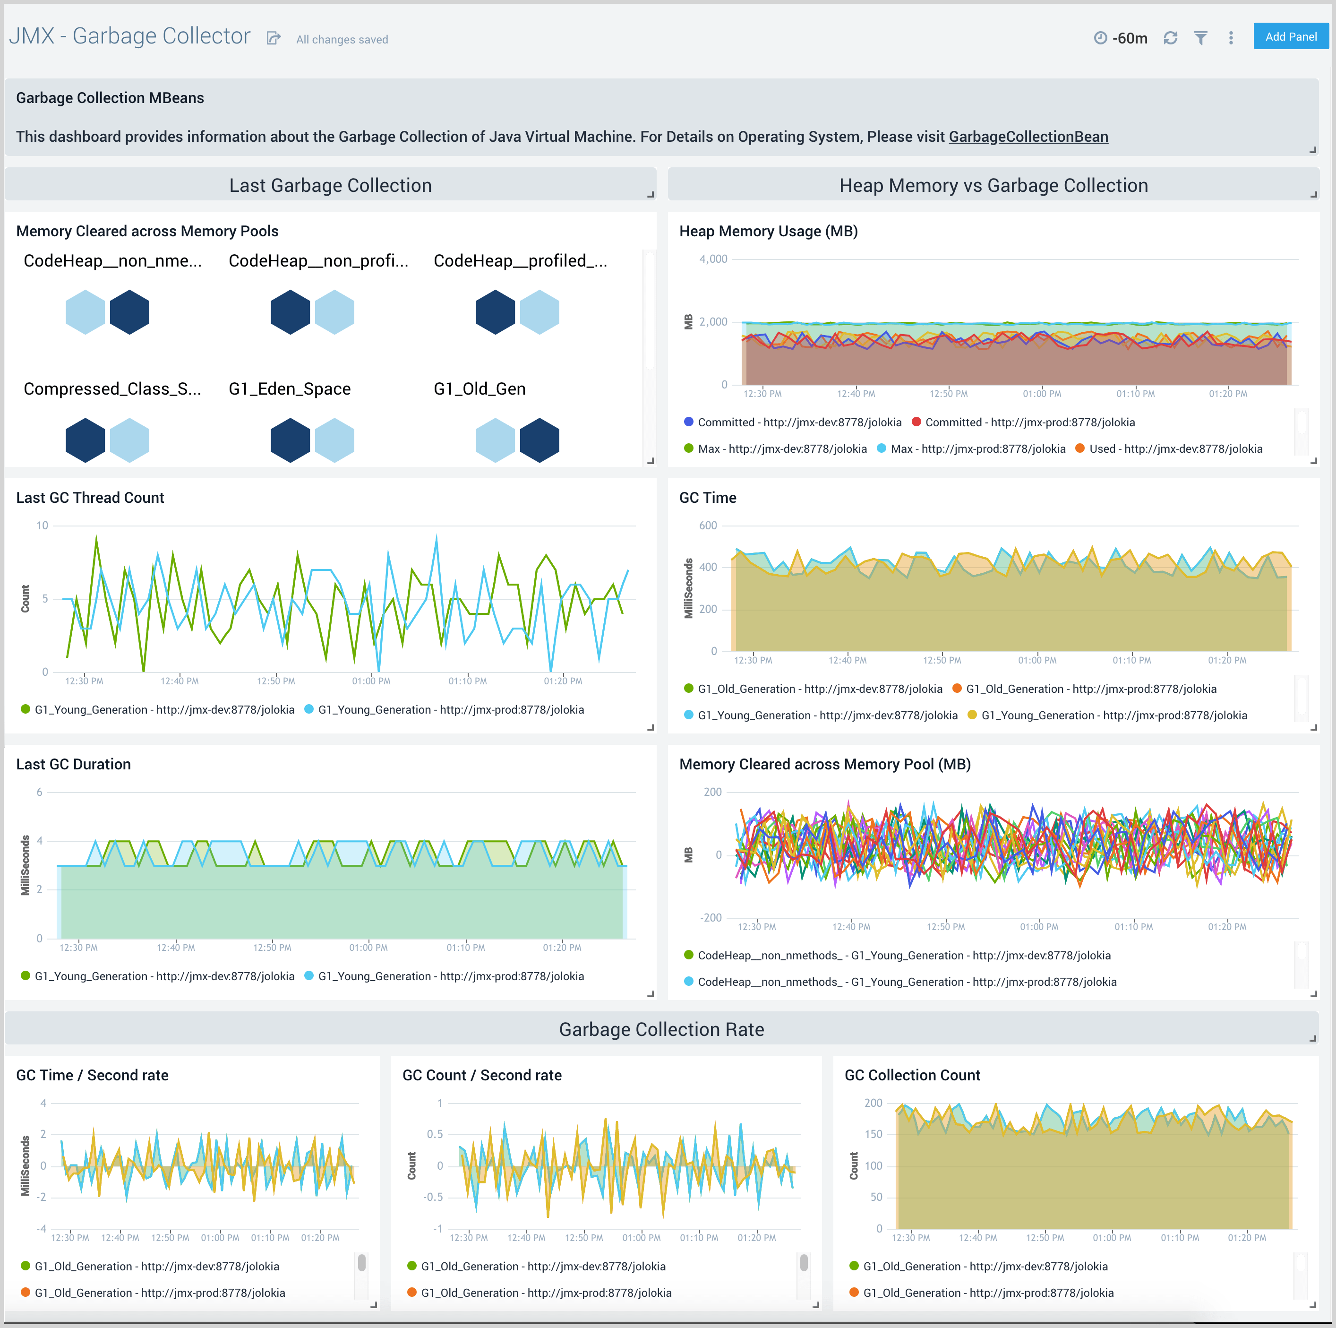The width and height of the screenshot is (1336, 1328).
Task: Open the GarbageCollectionBean link
Action: pyautogui.click(x=1028, y=136)
